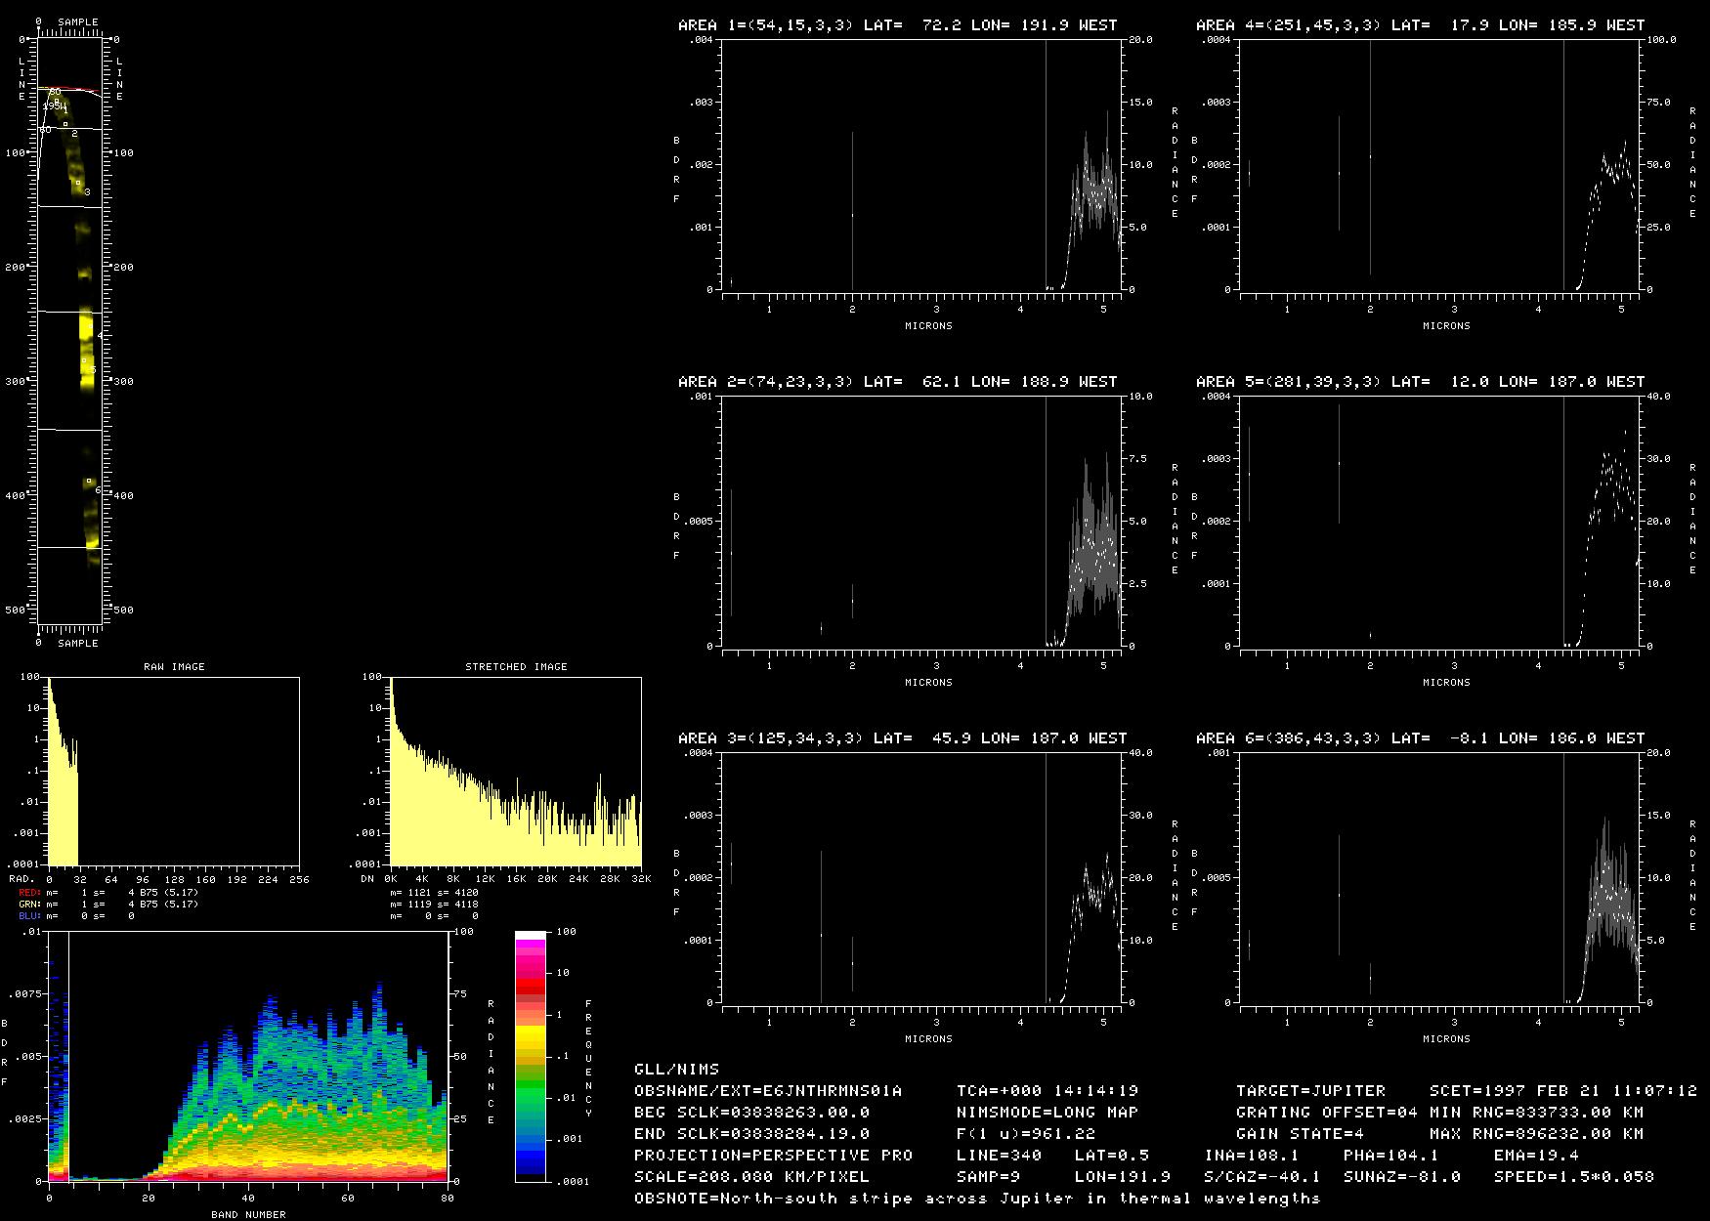Select the OBSNAME/EXT=E6JNTHRMNS01A field

768,1091
